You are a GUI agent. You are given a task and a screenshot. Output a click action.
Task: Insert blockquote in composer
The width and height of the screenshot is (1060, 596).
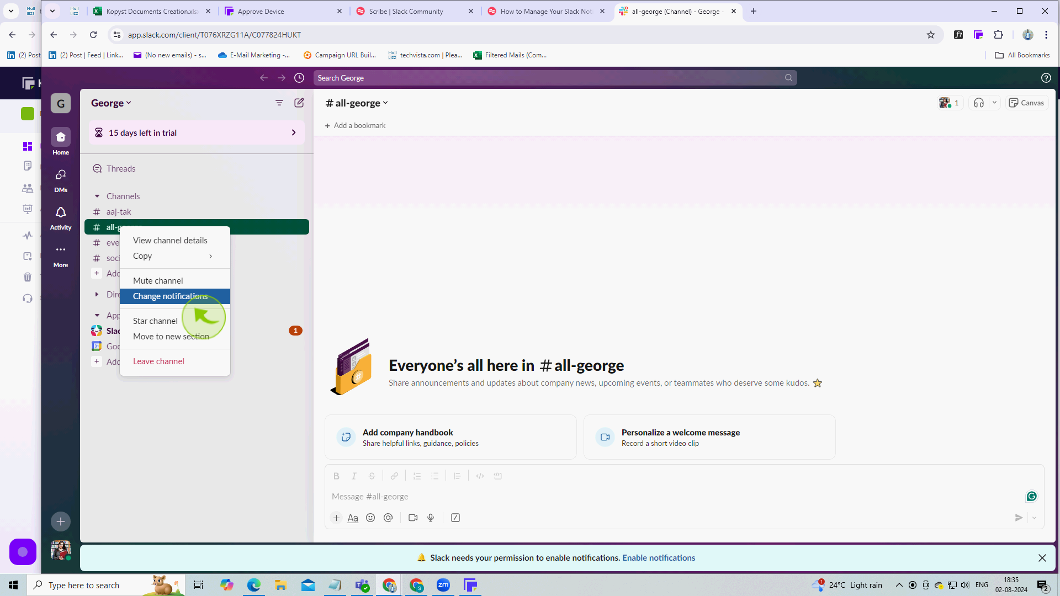(x=457, y=476)
